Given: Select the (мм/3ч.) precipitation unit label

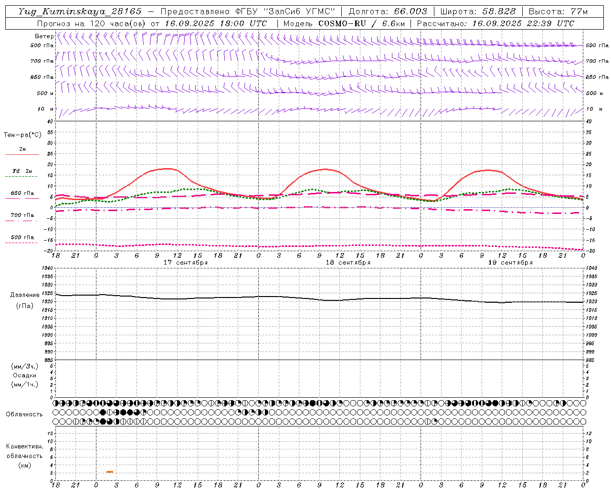Looking at the screenshot, I should 25,366.
